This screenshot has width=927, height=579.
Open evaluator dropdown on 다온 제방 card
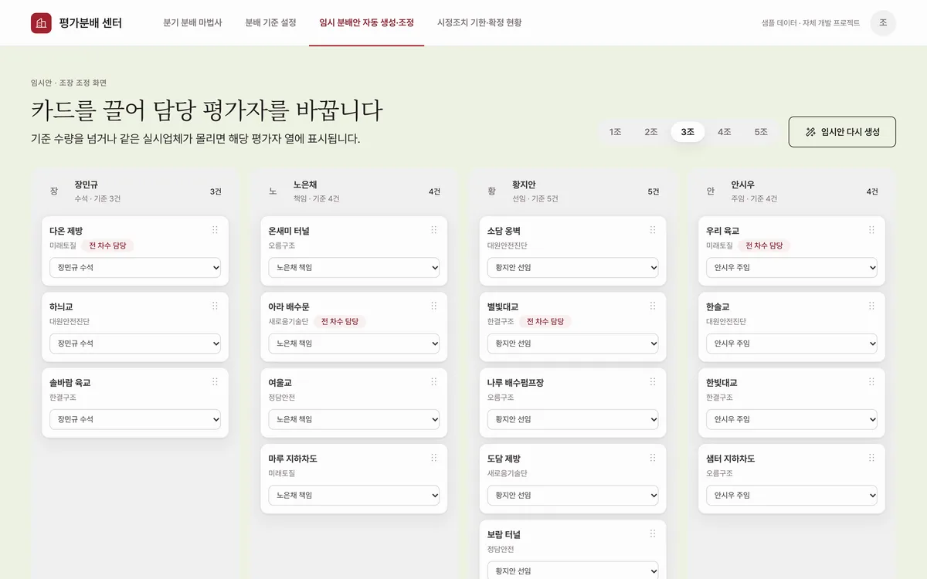[135, 268]
